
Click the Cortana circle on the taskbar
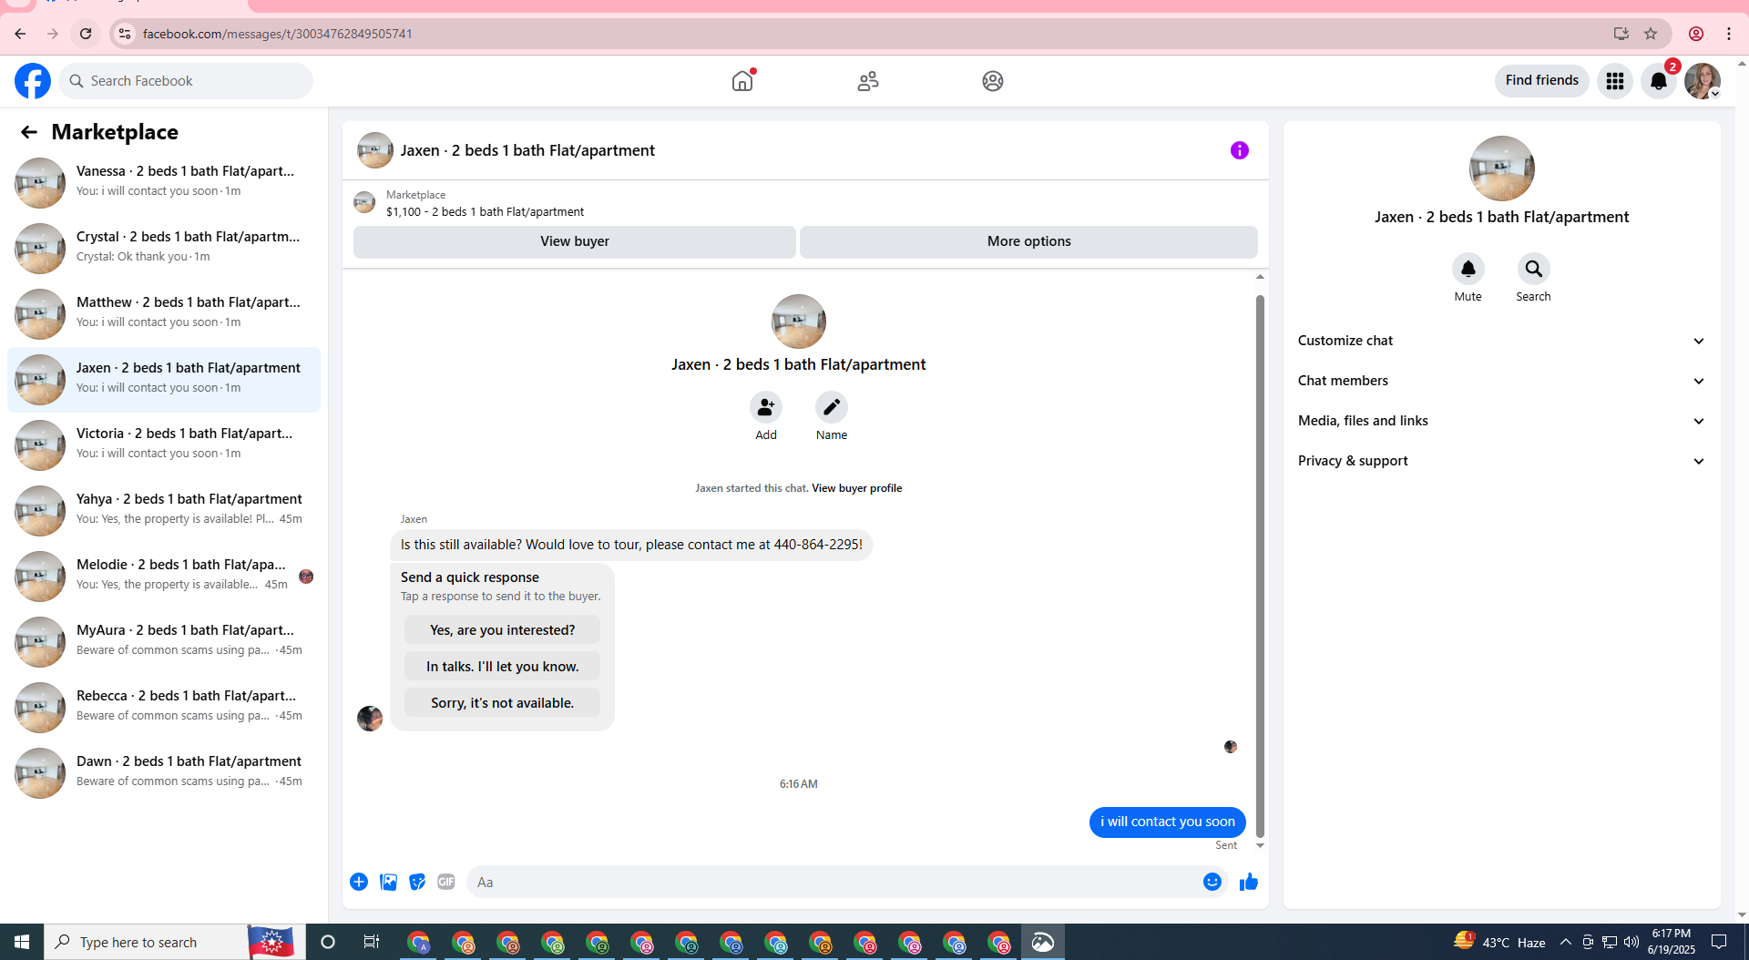[x=328, y=942]
